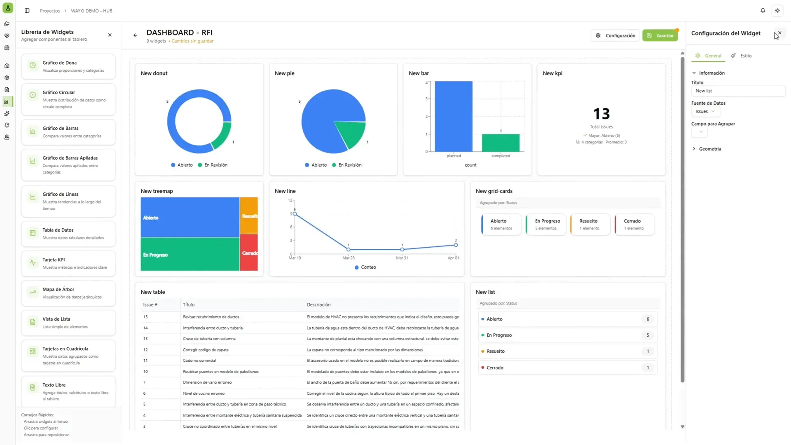This screenshot has height=445, width=791.
Task: Open the heart pulse icon in left rail
Action: coord(7,36)
